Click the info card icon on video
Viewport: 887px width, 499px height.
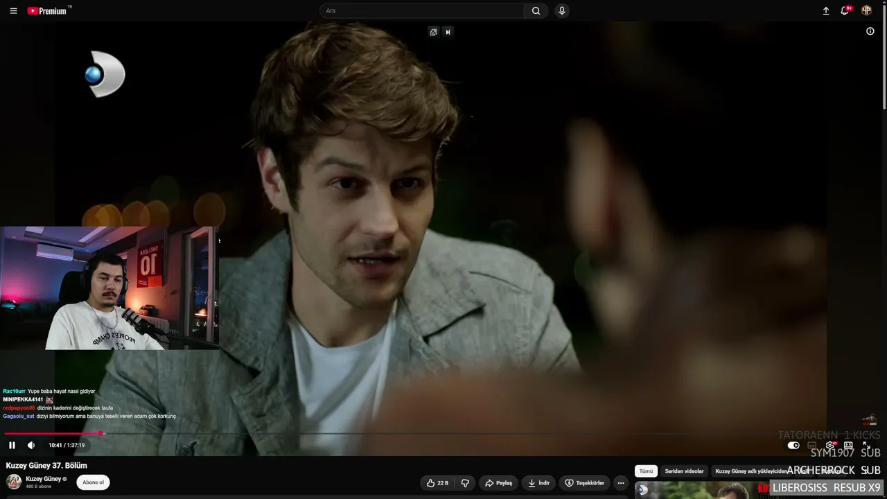(870, 31)
